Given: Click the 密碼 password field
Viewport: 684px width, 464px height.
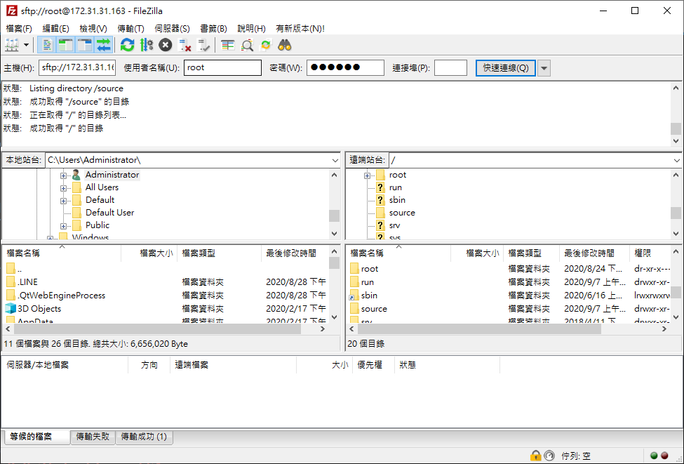Looking at the screenshot, I should click(x=345, y=67).
